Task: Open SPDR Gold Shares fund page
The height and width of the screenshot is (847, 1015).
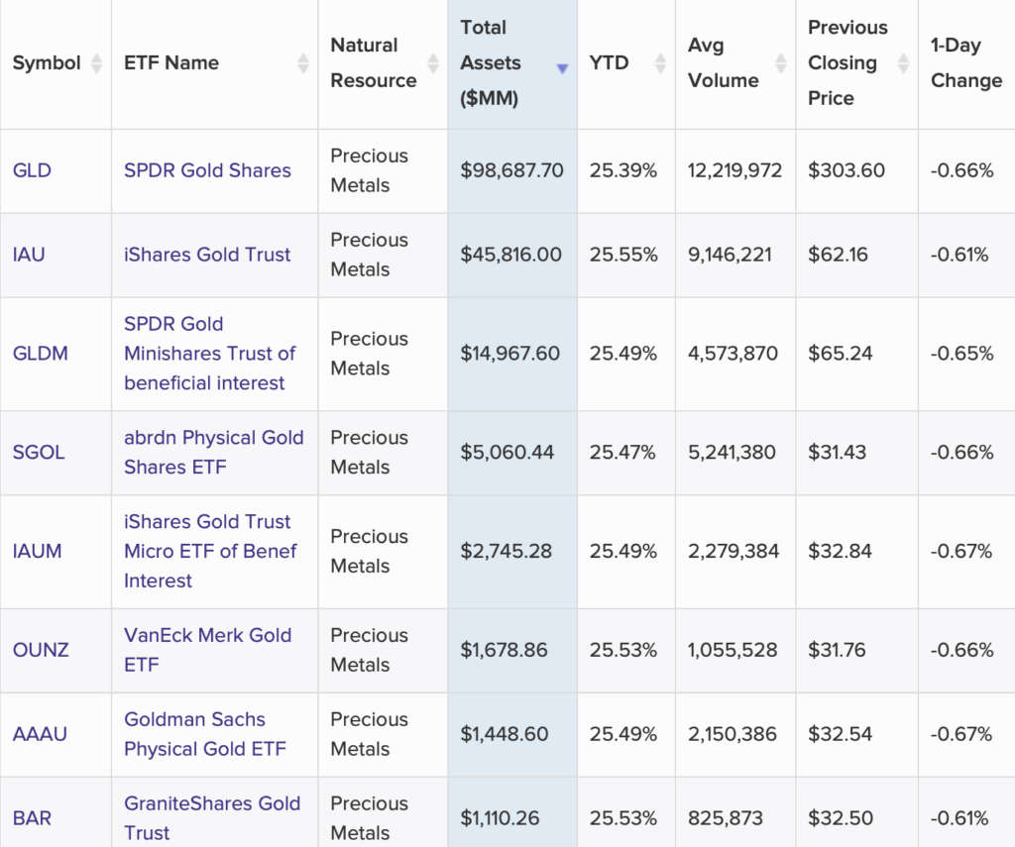Action: (207, 170)
